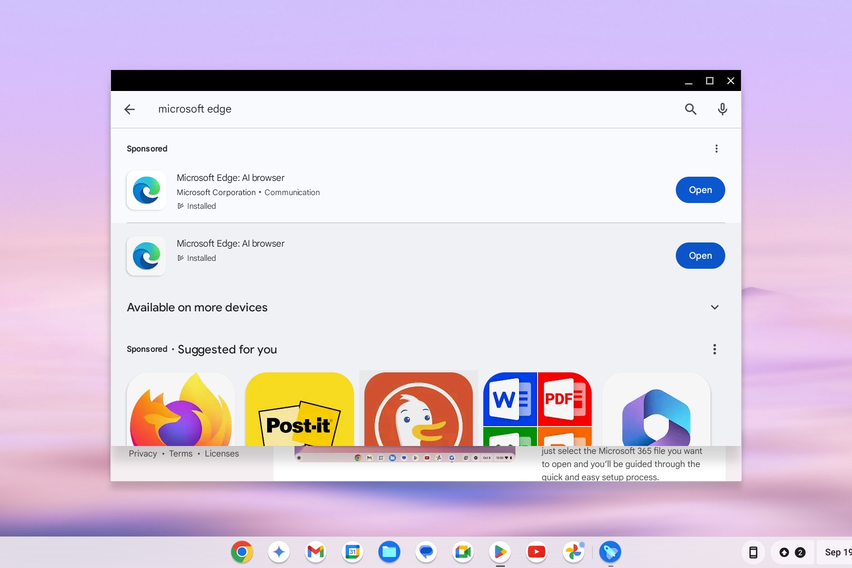Select the Microsoft 365 Copilot thumbnail
The height and width of the screenshot is (568, 852).
tap(656, 409)
